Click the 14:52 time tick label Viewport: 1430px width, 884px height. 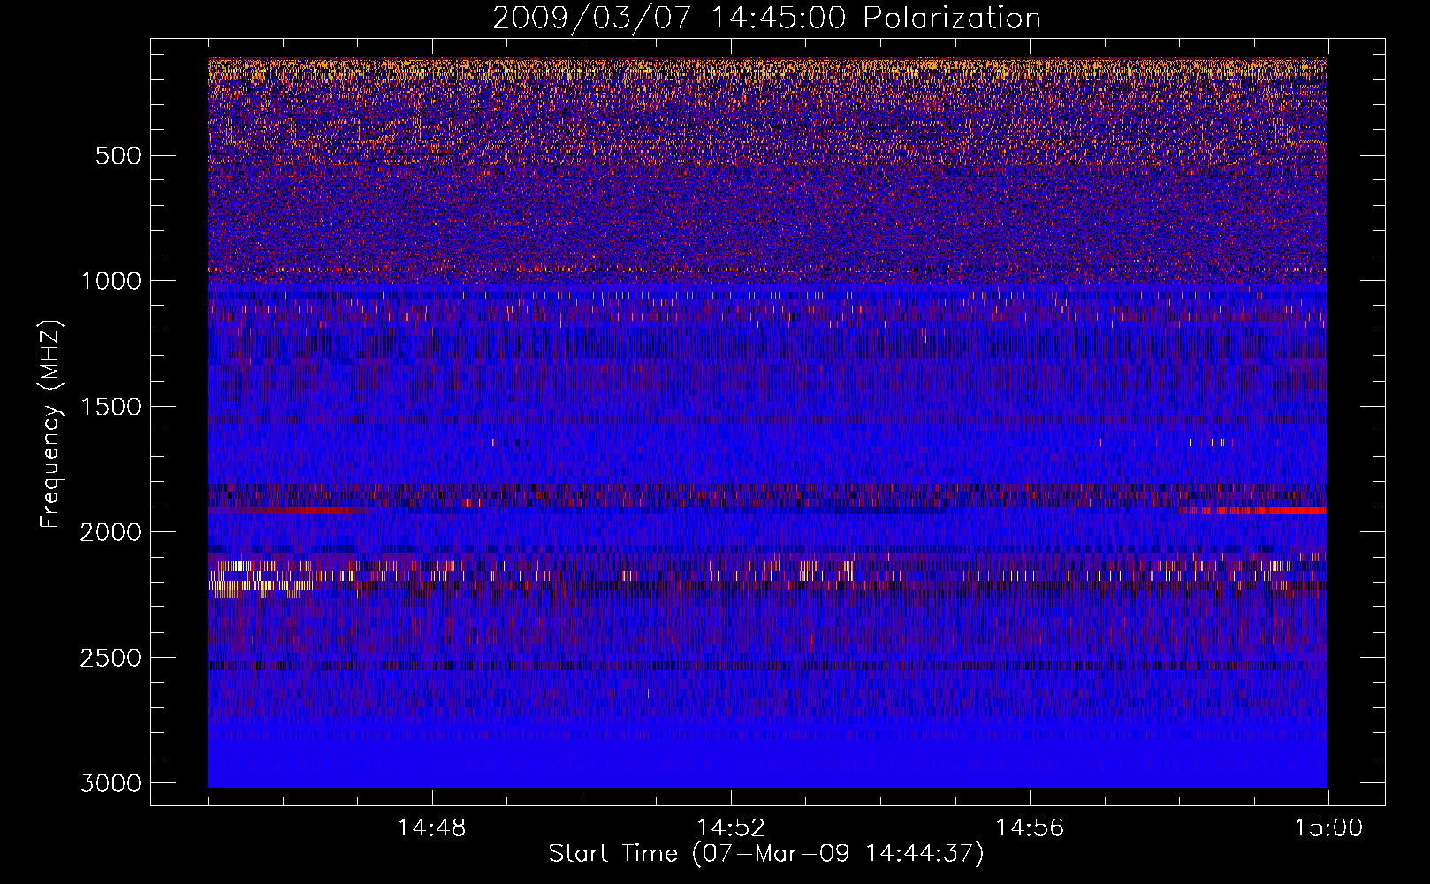coord(730,828)
